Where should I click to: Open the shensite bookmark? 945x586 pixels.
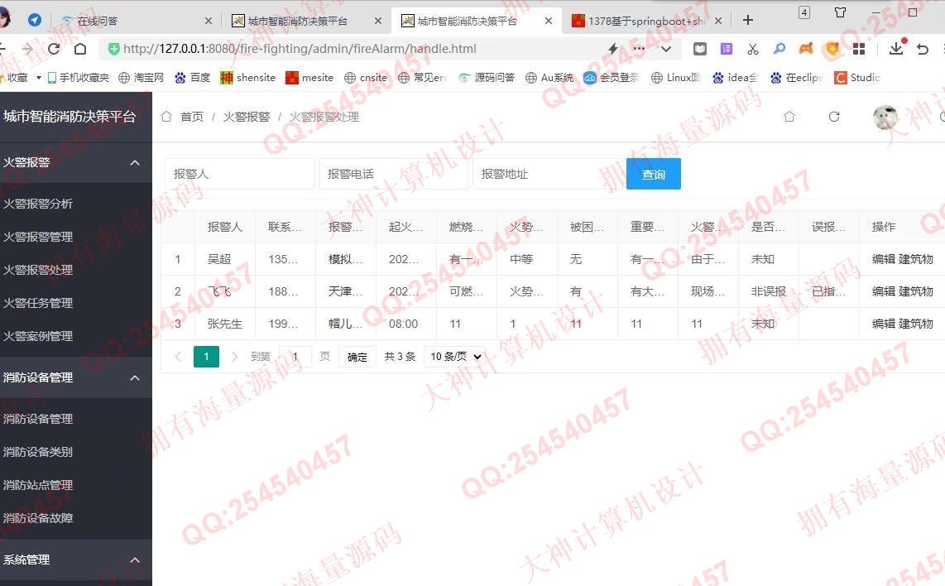247,77
